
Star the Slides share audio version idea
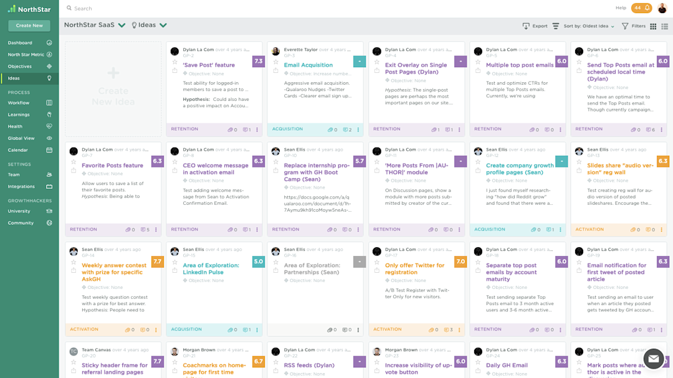(x=579, y=162)
